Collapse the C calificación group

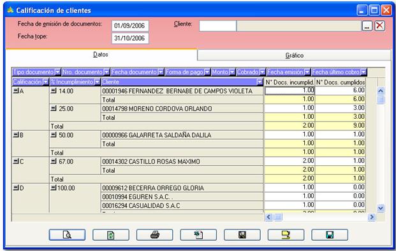click(x=16, y=161)
